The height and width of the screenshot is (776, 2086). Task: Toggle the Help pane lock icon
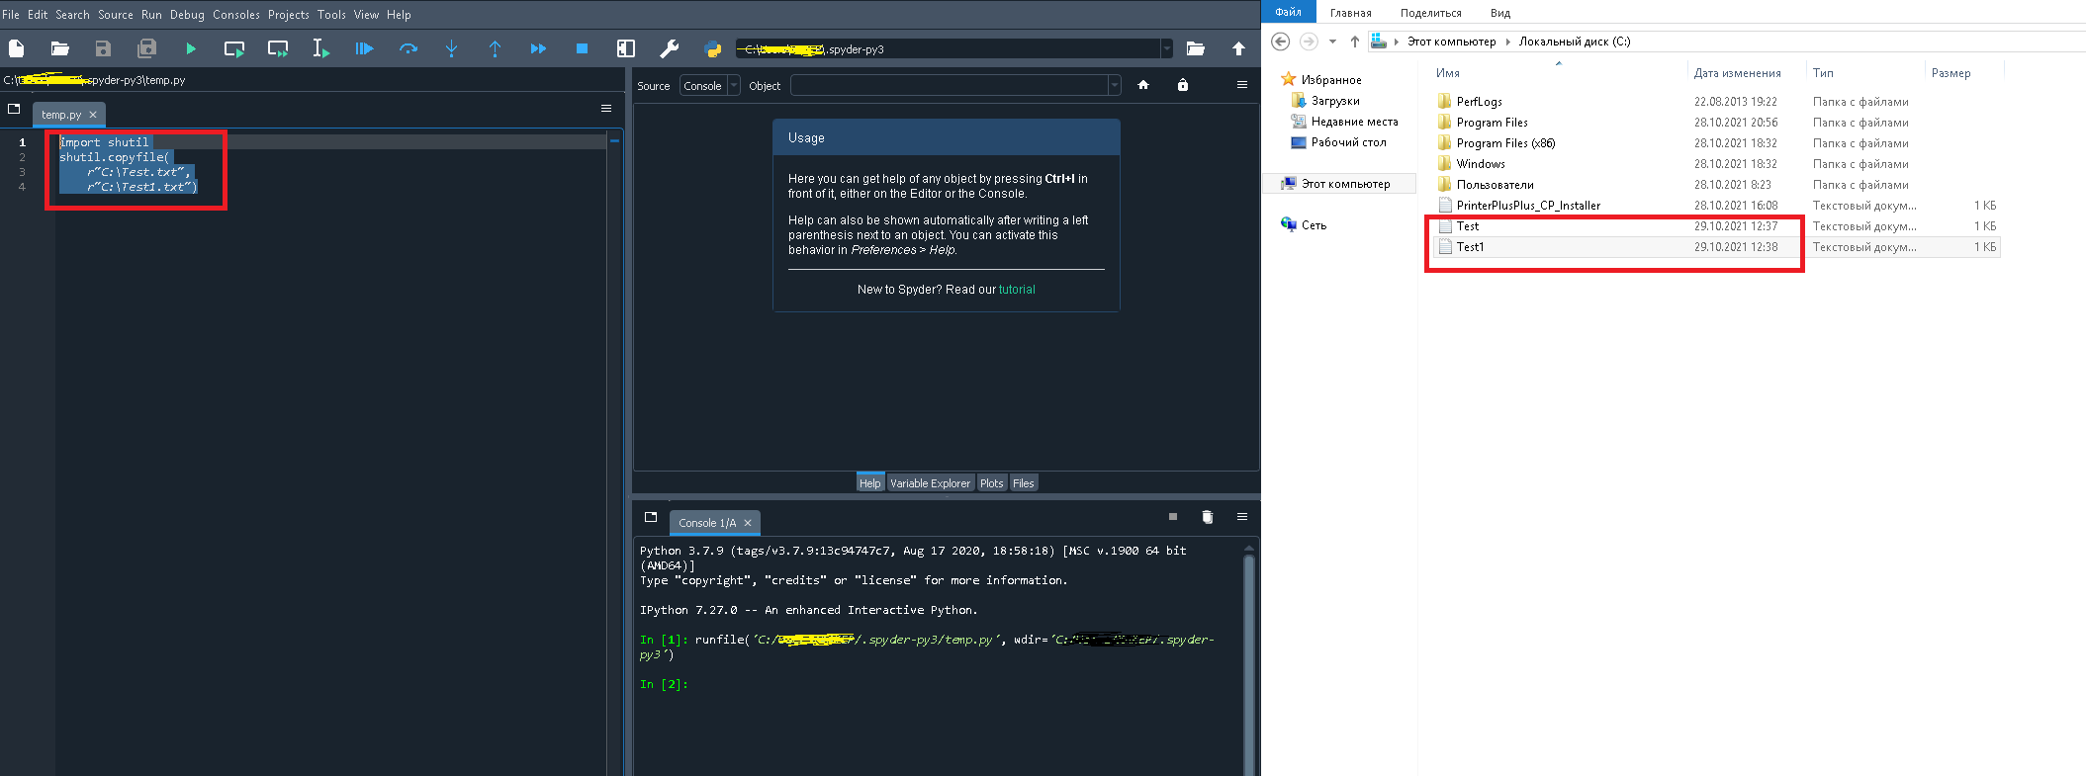tap(1183, 85)
